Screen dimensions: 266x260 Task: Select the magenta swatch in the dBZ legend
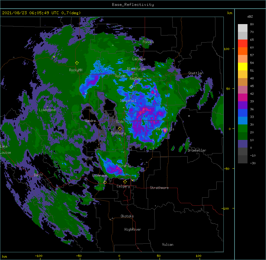tap(243, 97)
